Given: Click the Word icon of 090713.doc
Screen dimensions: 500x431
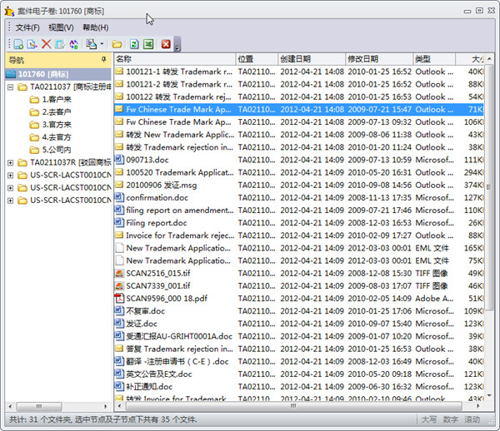Looking at the screenshot, I should click(x=119, y=159).
